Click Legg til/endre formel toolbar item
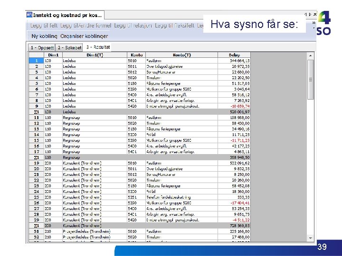342x256 pixels. tap(85, 26)
